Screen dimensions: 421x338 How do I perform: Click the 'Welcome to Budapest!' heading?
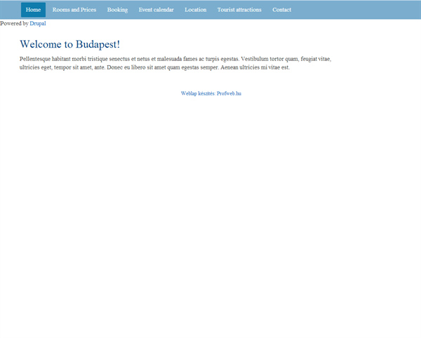click(x=69, y=44)
